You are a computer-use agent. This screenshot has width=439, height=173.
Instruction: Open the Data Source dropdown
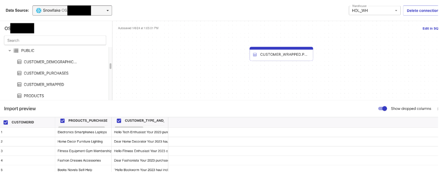107,11
